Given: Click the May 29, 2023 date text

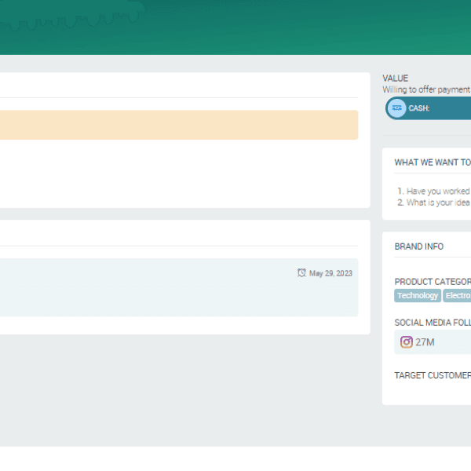Looking at the screenshot, I should click(x=330, y=273).
